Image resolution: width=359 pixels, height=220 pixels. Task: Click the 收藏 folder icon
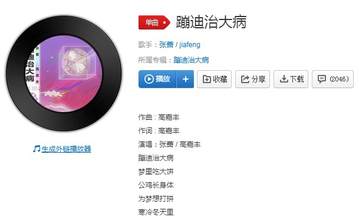click(207, 79)
